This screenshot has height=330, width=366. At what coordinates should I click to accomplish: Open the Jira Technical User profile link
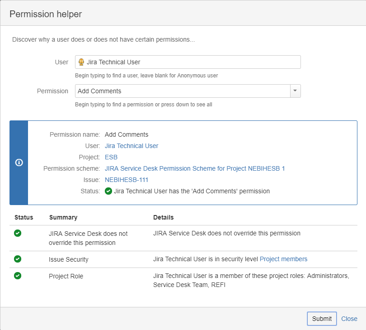[131, 146]
